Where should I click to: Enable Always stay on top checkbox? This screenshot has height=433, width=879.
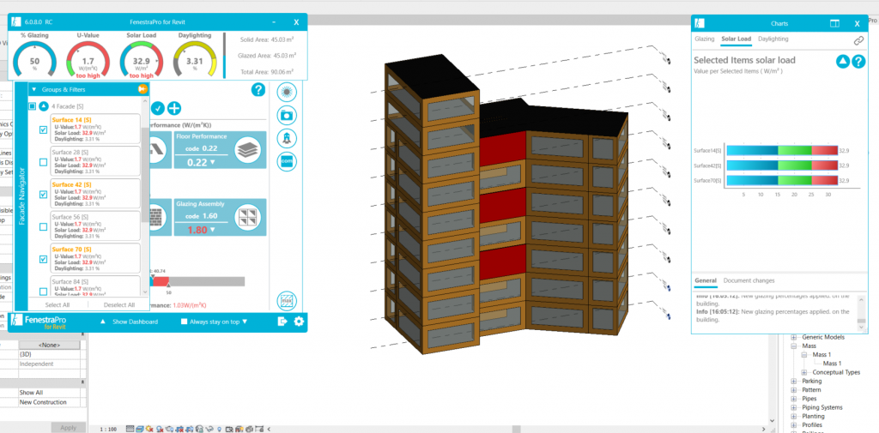[184, 322]
